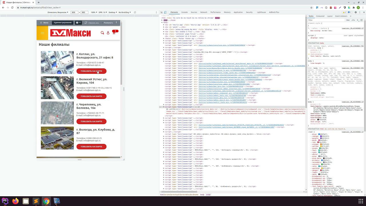
Task: Click ПОКАЗАТЬ НА КАРТЕ for Вологда branch
Action: (91, 146)
